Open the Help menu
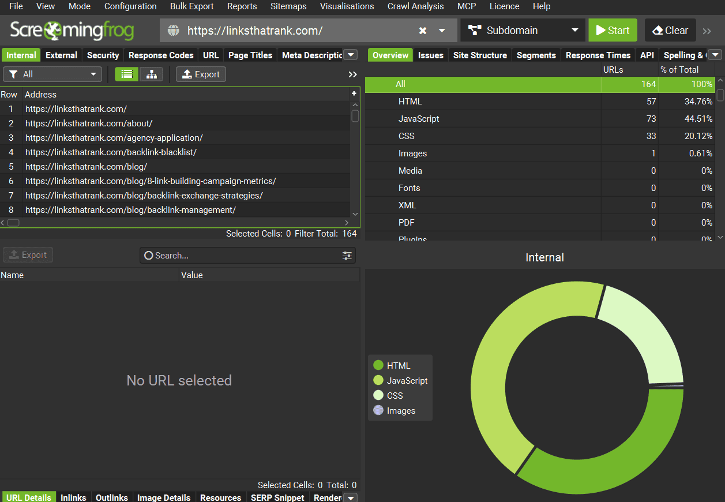 (x=542, y=6)
